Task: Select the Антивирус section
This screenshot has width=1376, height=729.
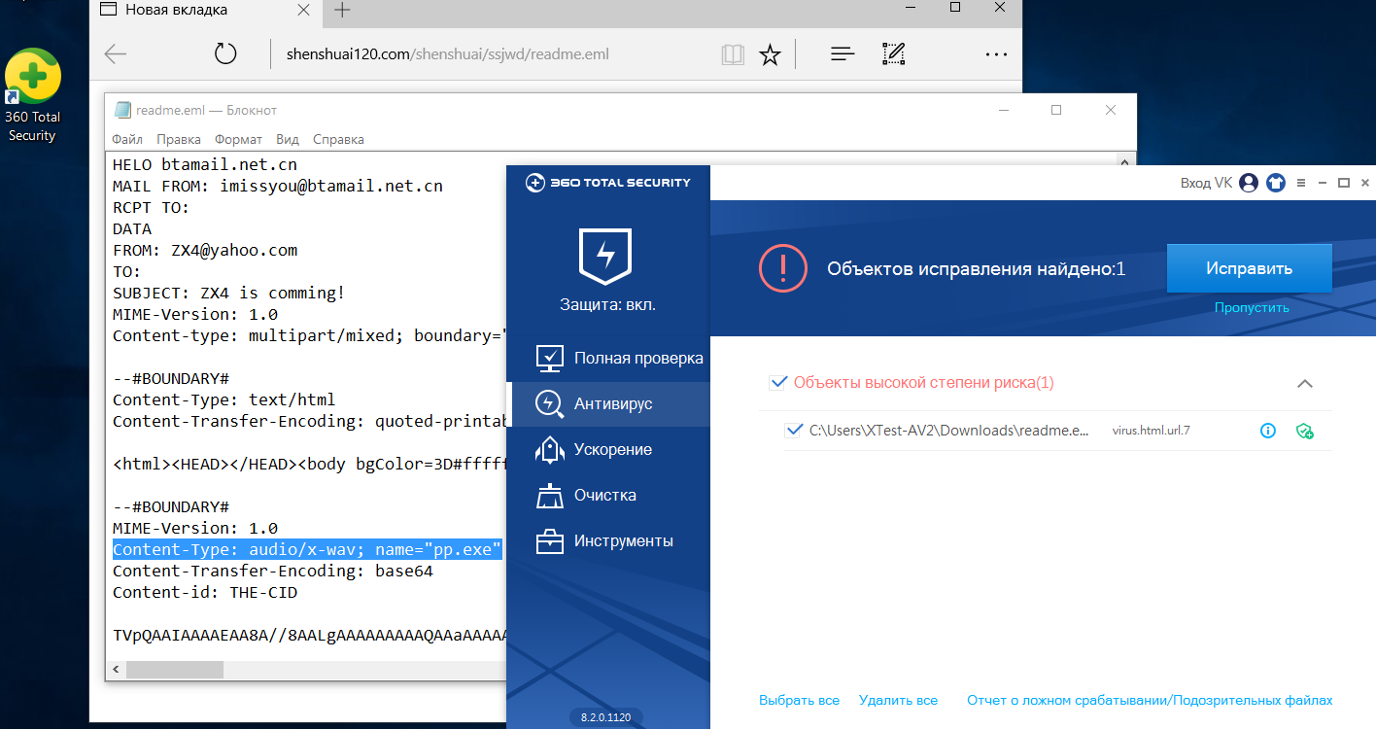Action: (608, 403)
